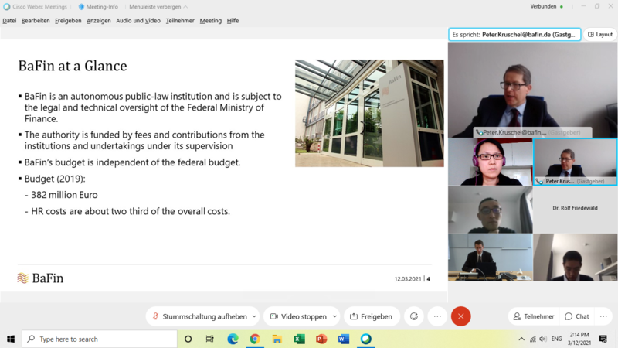Screen dimensions: 618x348
Task: Open Excel from the taskbar
Action: [299, 339]
